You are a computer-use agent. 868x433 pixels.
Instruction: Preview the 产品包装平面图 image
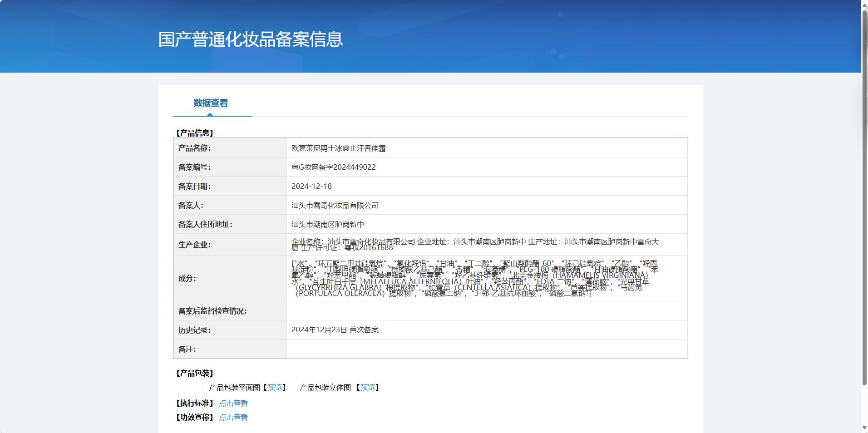pyautogui.click(x=275, y=387)
